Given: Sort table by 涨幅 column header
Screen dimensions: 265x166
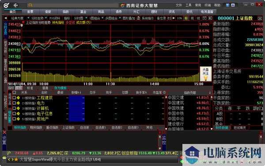Looking at the screenshot, I should pyautogui.click(x=76, y=92).
